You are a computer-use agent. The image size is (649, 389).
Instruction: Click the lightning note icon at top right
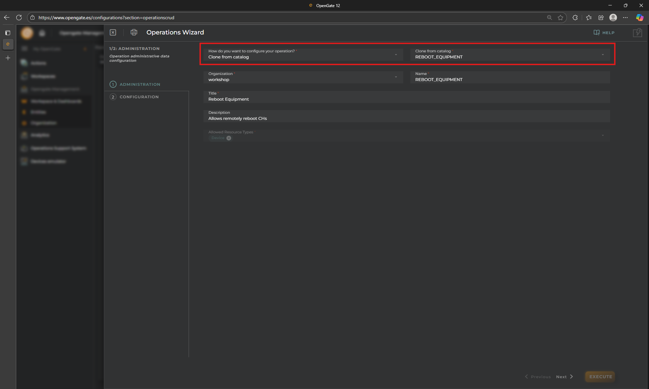tap(637, 33)
